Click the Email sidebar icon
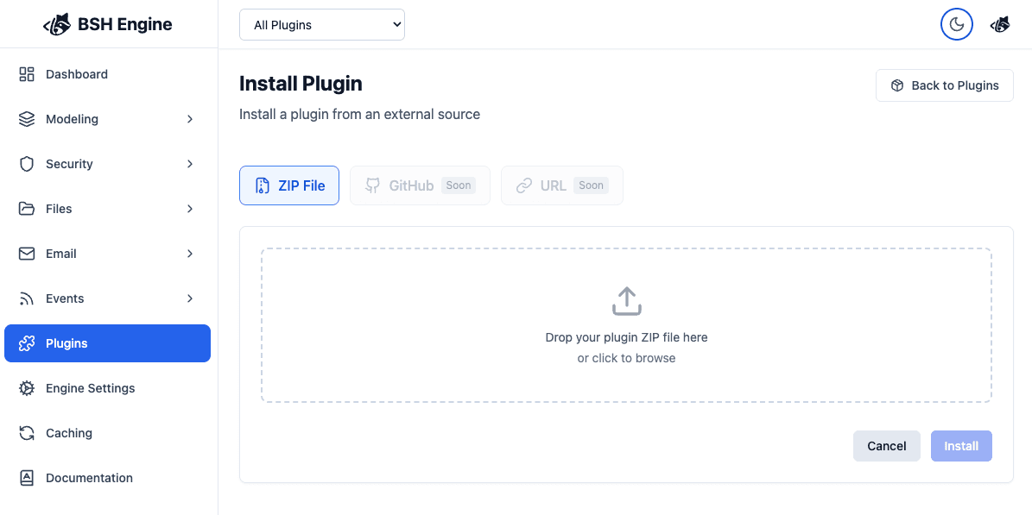1032x515 pixels. 26,254
